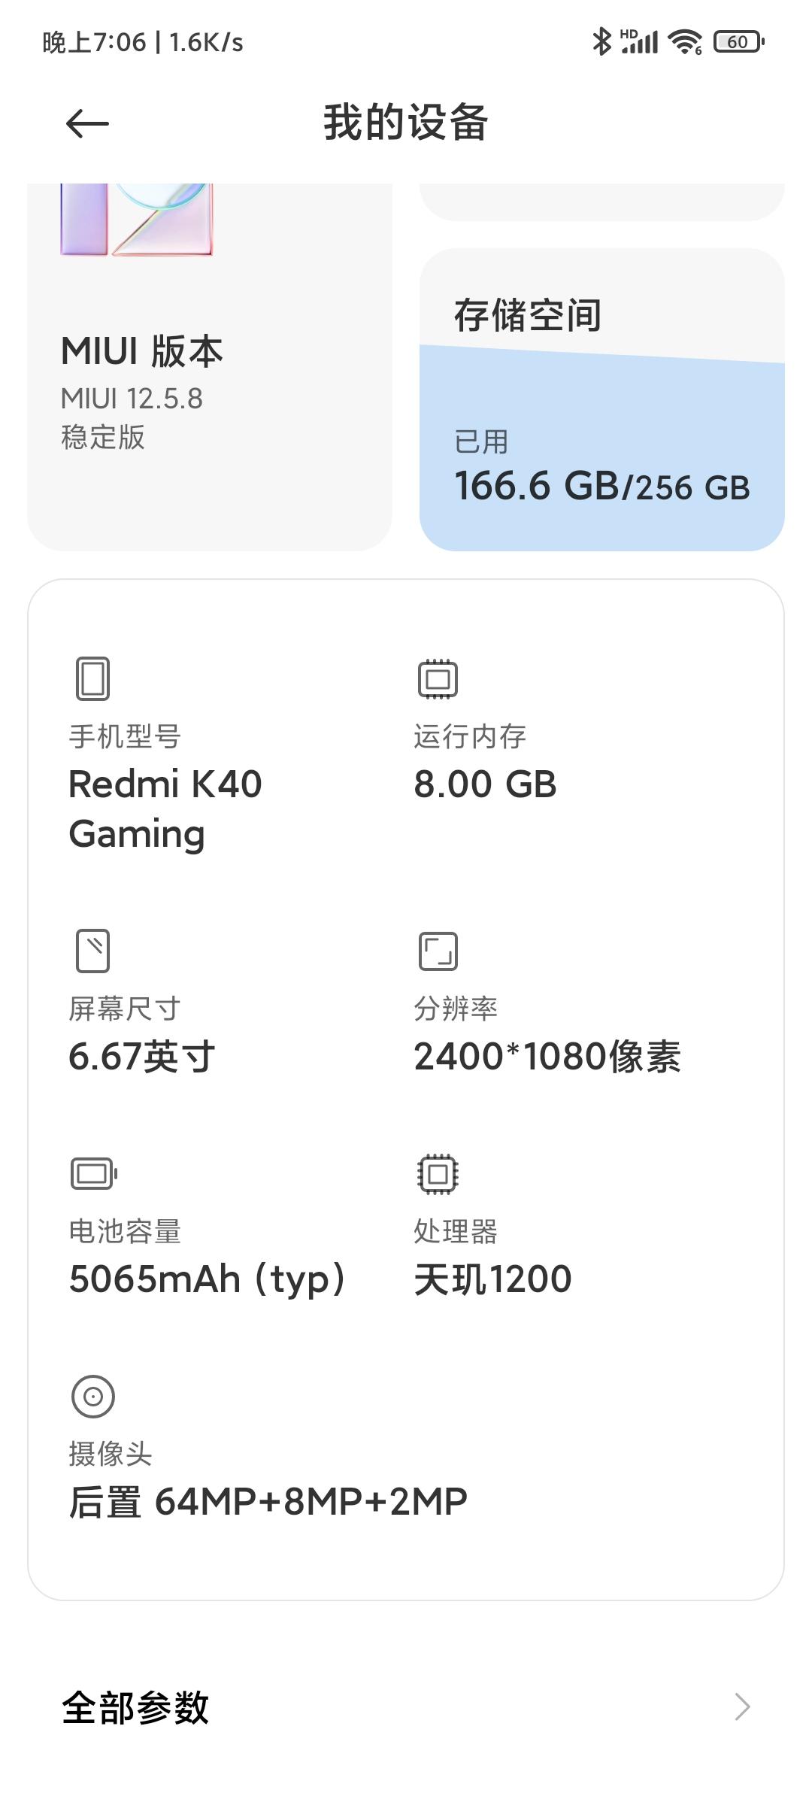Click the camera lens icon

tap(93, 1396)
